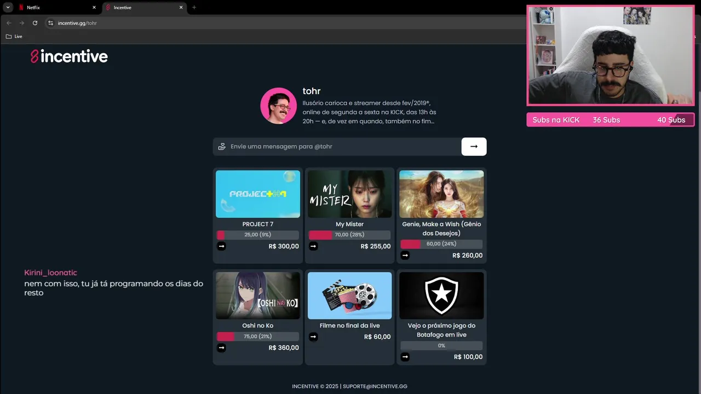This screenshot has height=394, width=701.
Task: Click Genie progress bar 60,00 (24%)
Action: pyautogui.click(x=441, y=244)
